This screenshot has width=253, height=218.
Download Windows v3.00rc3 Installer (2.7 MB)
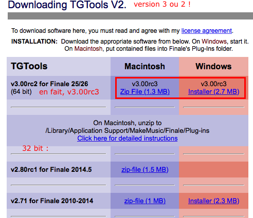click(213, 92)
